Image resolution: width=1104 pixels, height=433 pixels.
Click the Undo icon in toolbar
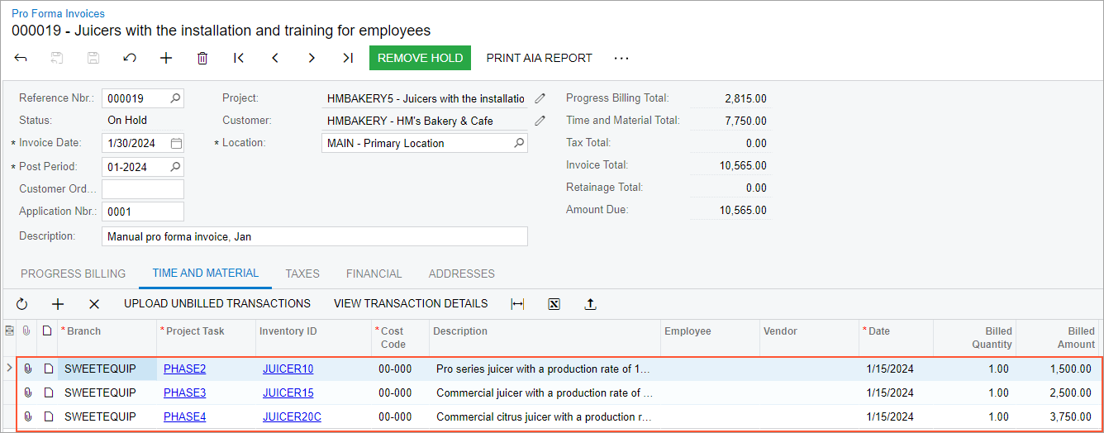coord(130,58)
